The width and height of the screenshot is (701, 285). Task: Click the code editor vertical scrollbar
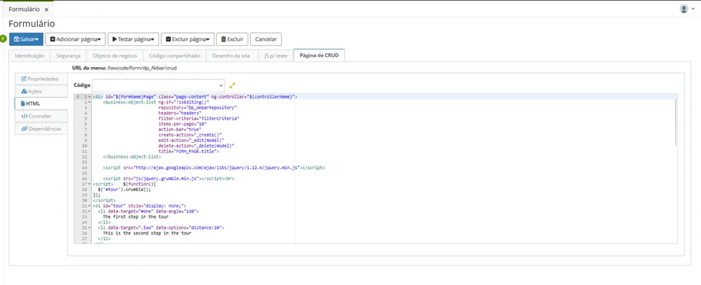point(676,122)
